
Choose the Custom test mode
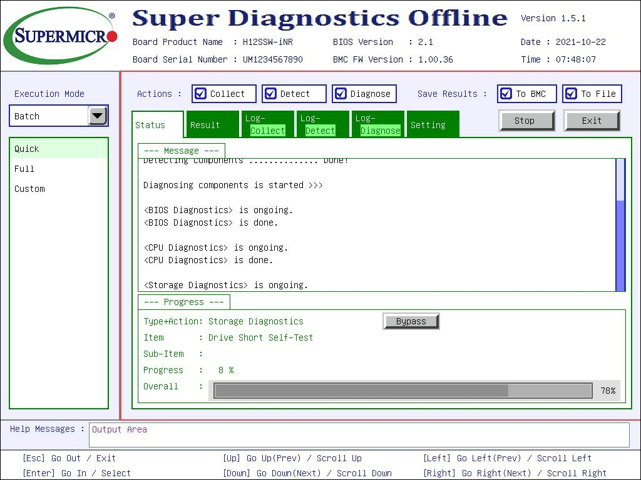point(30,189)
